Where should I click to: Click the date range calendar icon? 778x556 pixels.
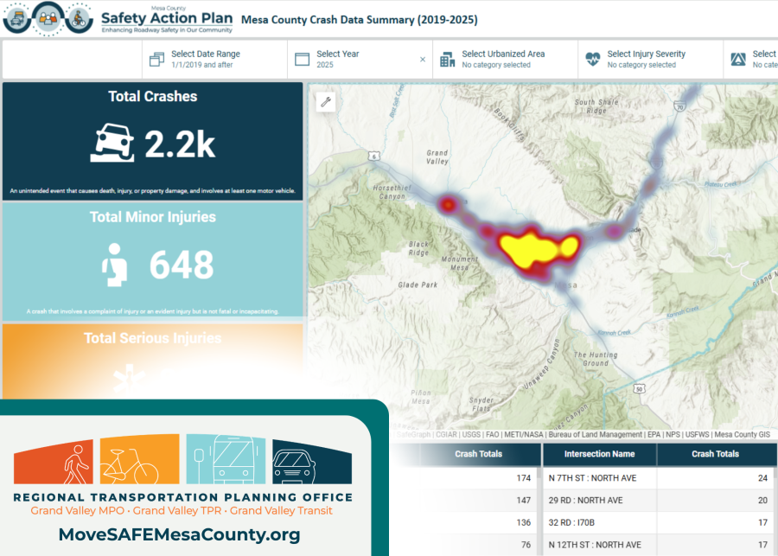[x=156, y=60]
